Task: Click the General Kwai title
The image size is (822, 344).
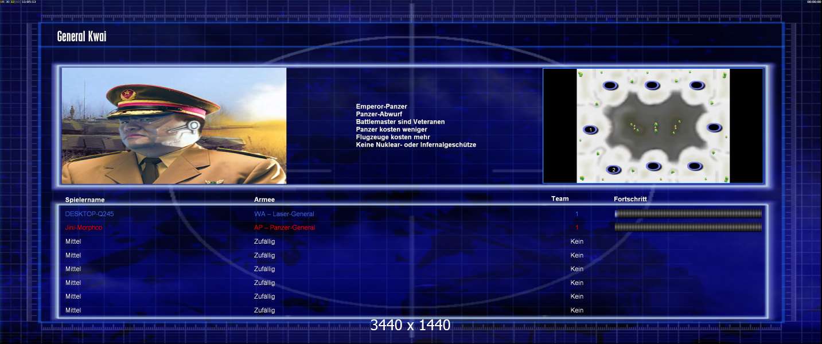Action: (82, 37)
